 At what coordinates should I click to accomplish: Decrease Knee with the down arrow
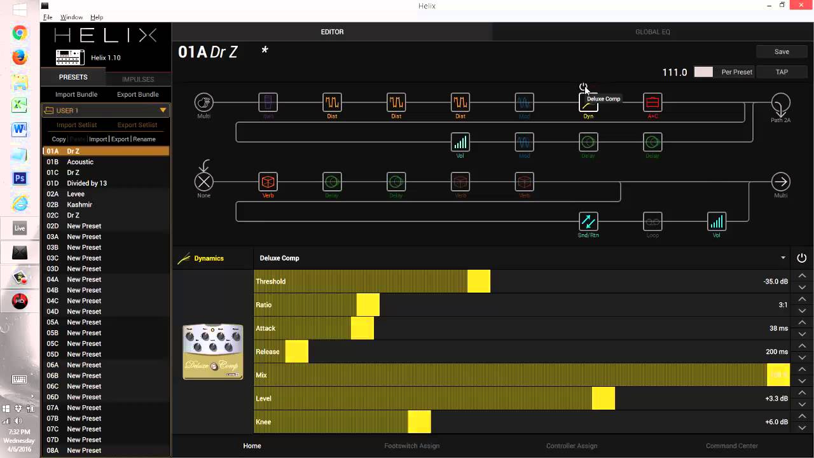802,428
